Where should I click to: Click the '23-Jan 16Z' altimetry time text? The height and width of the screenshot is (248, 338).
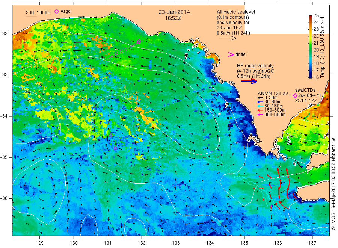click(x=229, y=27)
